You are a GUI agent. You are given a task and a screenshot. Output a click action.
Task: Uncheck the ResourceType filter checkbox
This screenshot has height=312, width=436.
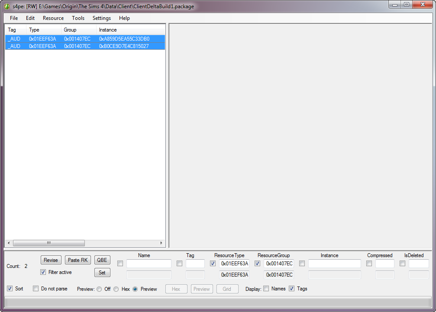[213, 264]
